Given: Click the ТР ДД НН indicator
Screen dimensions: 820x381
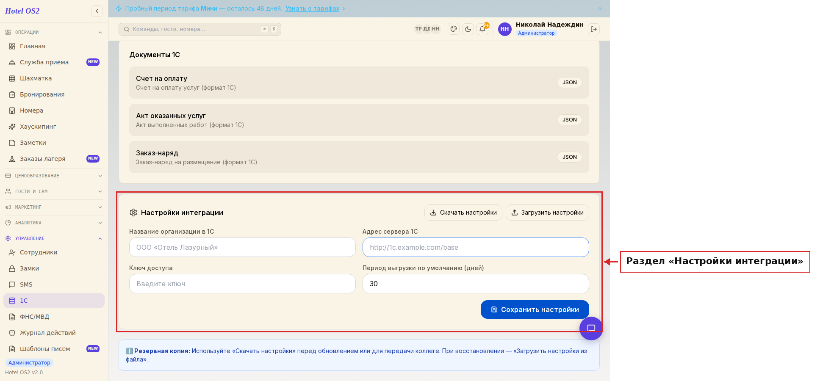Looking at the screenshot, I should tap(427, 29).
